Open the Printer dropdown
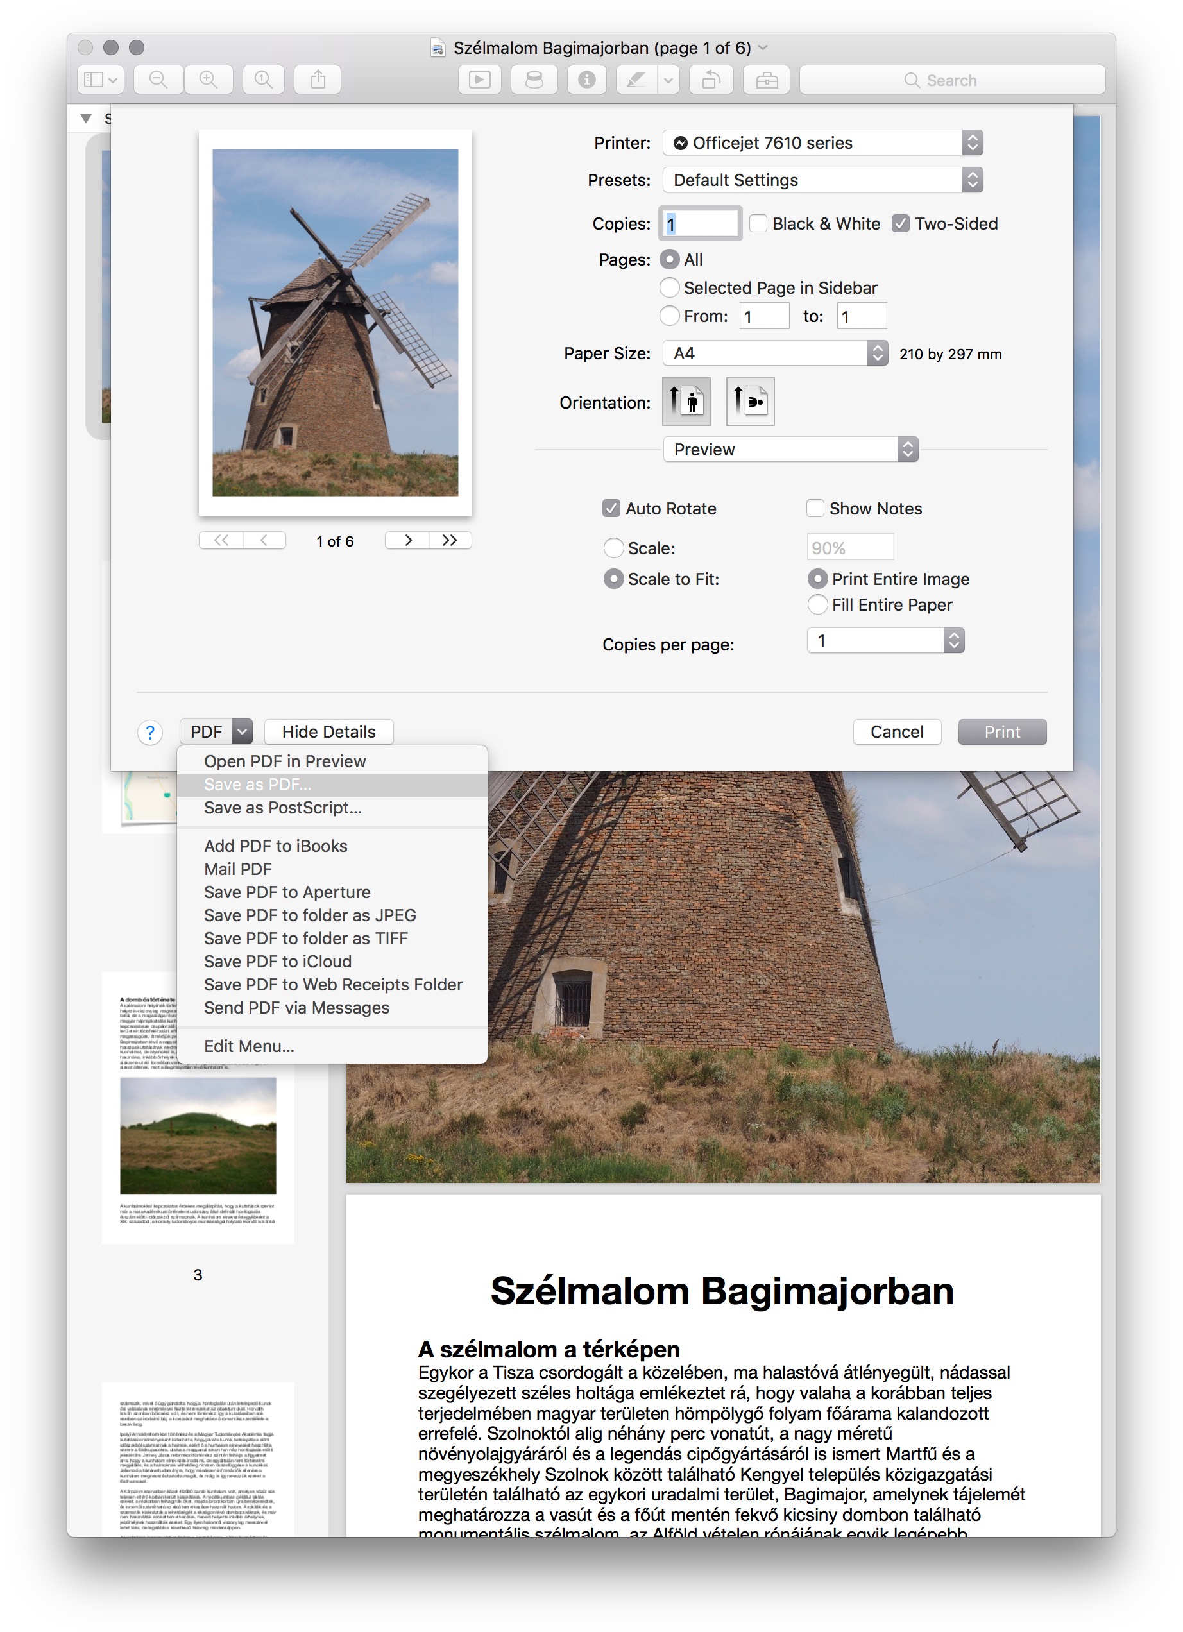Image resolution: width=1183 pixels, height=1632 pixels. [x=822, y=143]
